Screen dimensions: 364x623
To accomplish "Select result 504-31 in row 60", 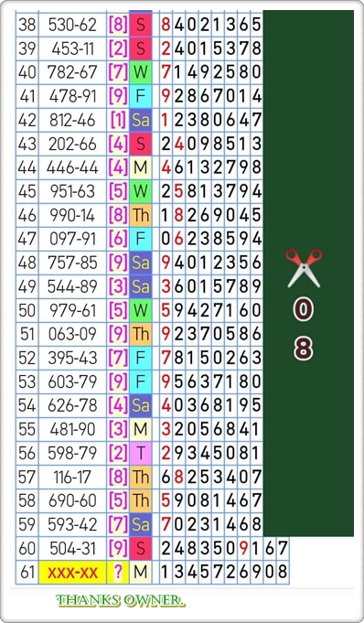I will click(x=73, y=549).
